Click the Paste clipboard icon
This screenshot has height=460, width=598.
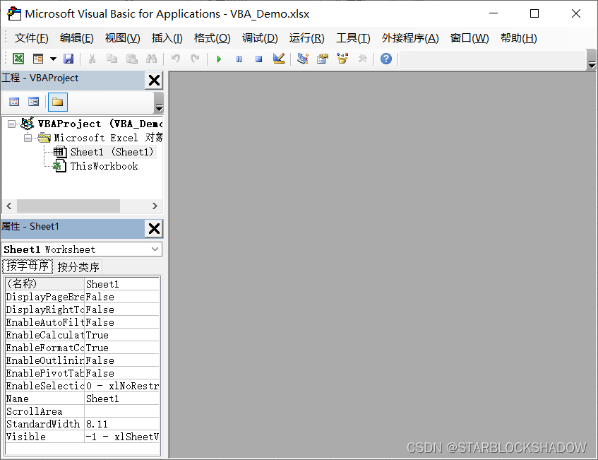(x=131, y=59)
